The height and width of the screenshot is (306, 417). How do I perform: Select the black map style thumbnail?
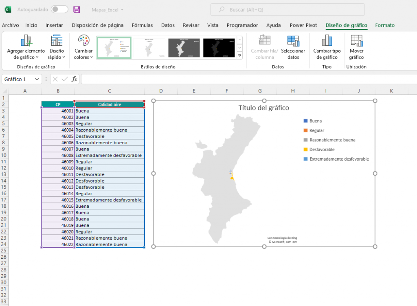coord(219,48)
